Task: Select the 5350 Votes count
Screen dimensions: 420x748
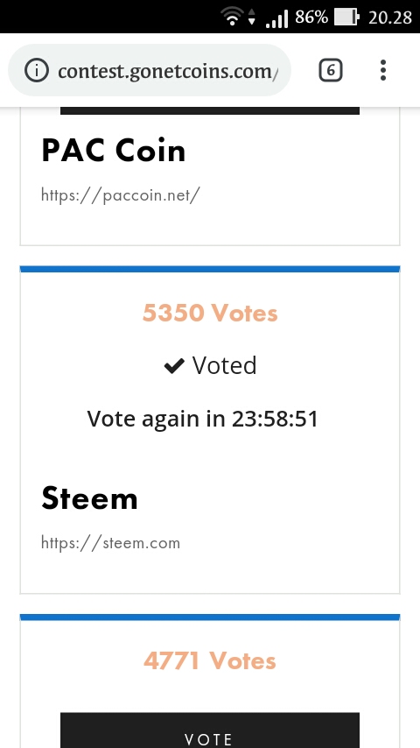Action: pyautogui.click(x=210, y=313)
